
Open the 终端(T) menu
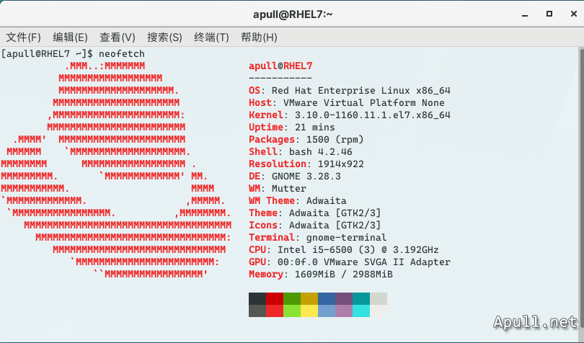pos(211,37)
